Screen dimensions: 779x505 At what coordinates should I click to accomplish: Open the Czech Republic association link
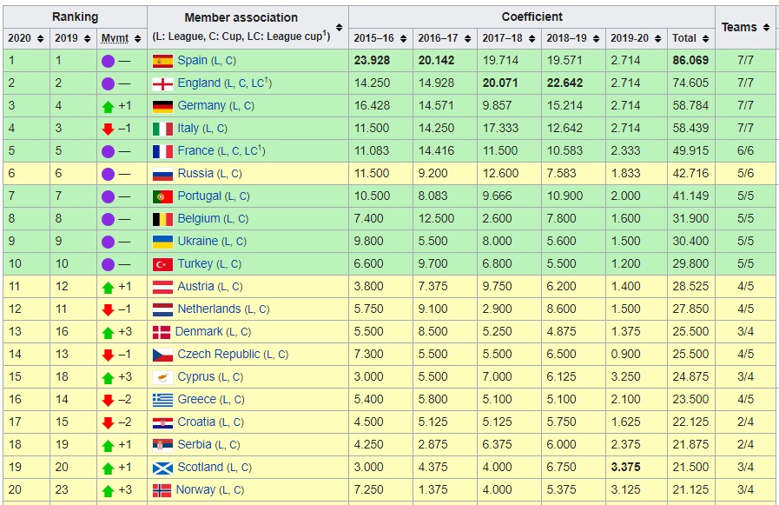point(219,354)
